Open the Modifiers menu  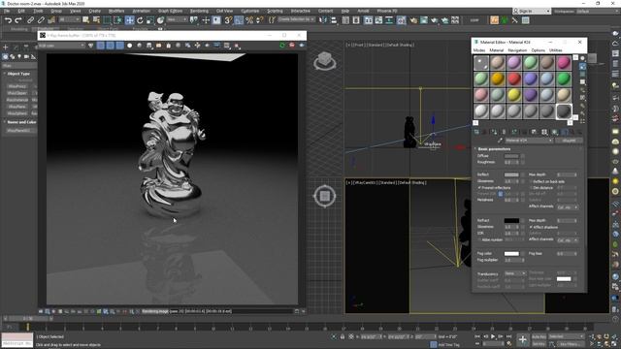click(x=116, y=11)
